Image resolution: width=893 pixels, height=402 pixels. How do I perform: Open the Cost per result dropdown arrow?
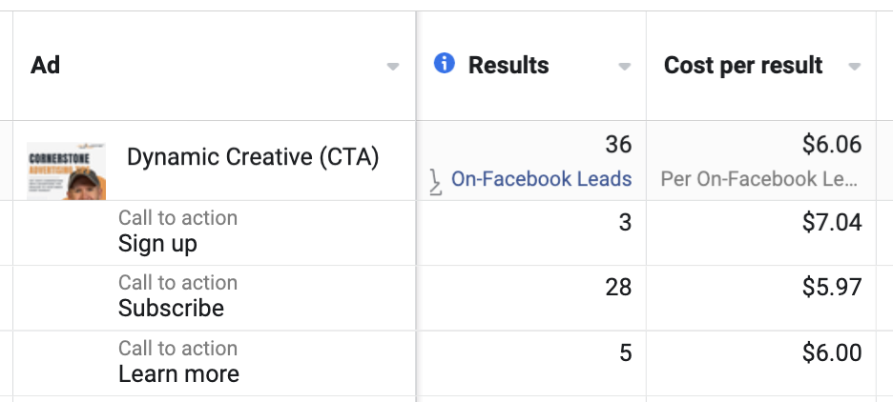click(x=854, y=67)
